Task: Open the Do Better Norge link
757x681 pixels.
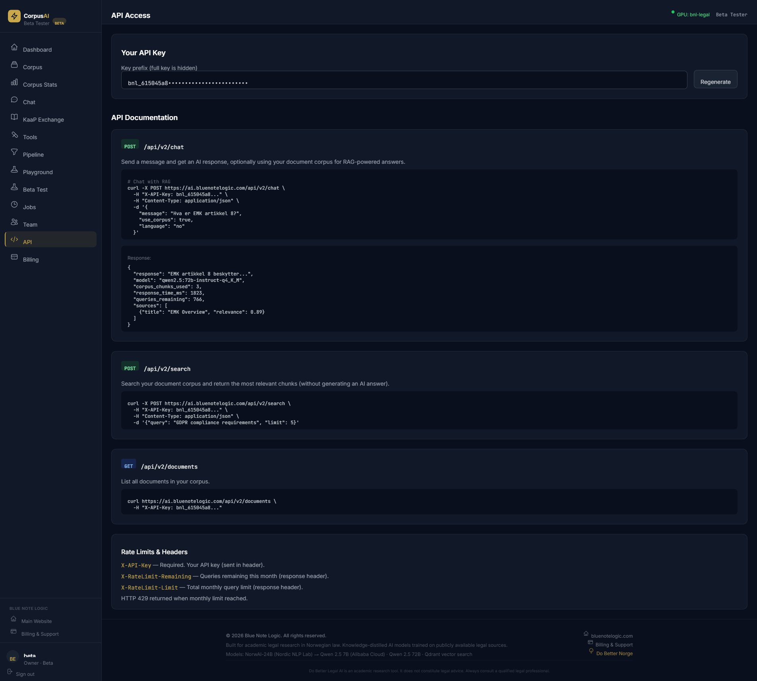Action: (x=614, y=654)
